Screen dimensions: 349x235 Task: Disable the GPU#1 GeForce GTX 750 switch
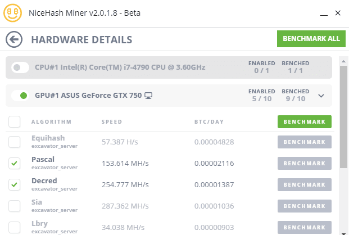pos(20,96)
